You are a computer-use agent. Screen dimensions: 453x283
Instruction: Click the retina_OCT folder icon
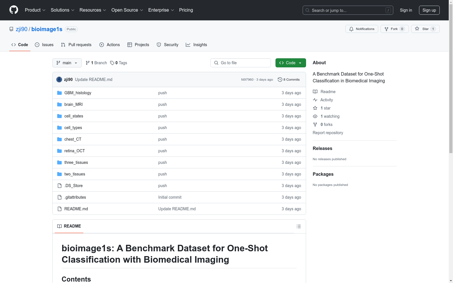(59, 151)
